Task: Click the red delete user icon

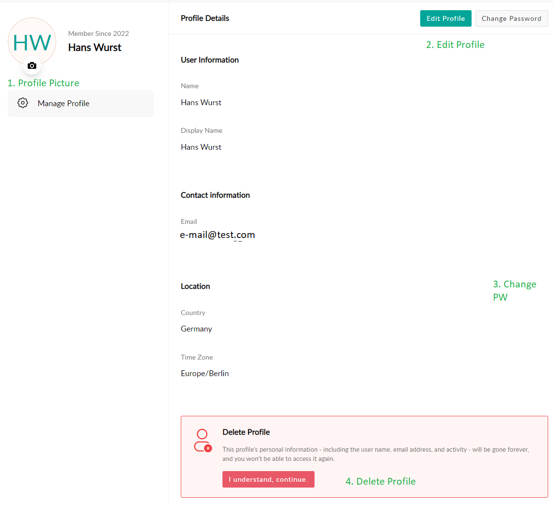Action: [x=203, y=441]
